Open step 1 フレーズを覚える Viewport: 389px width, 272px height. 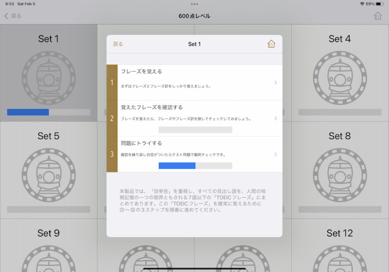coord(194,82)
